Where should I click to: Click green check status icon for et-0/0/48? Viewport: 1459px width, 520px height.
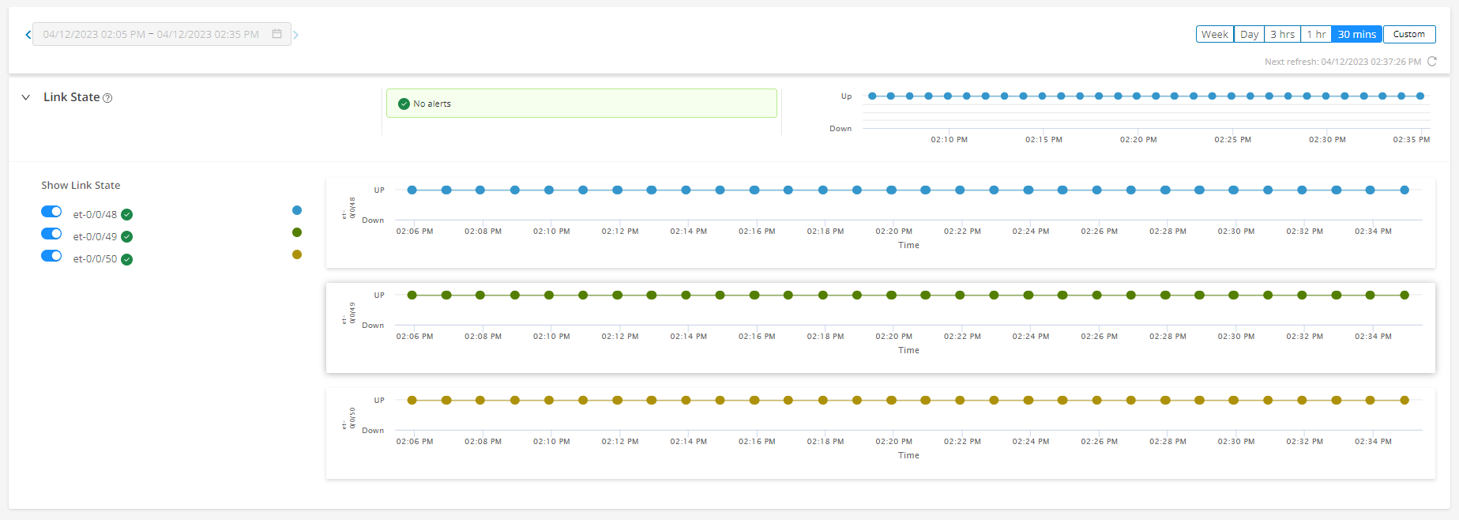coord(127,215)
